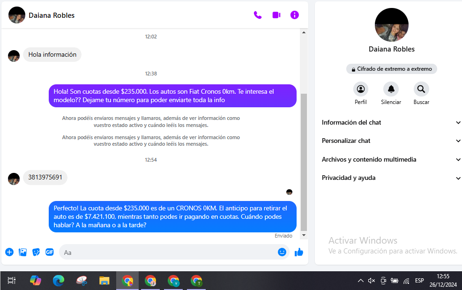The height and width of the screenshot is (290, 462).
Task: Click the 12:54 timestamp in the chat
Action: tap(151, 160)
